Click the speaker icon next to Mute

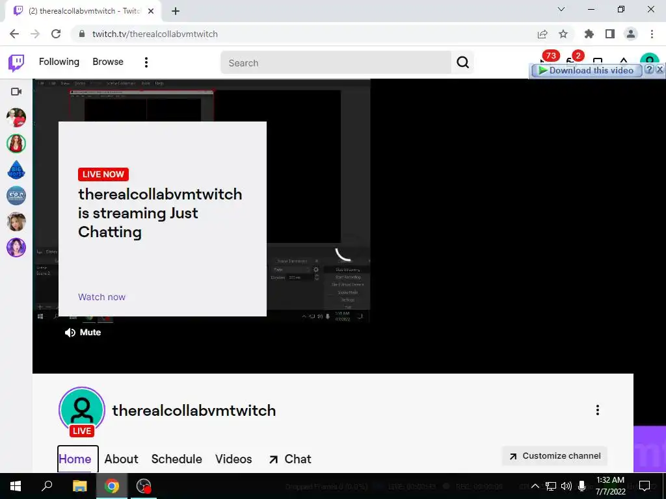click(x=70, y=333)
